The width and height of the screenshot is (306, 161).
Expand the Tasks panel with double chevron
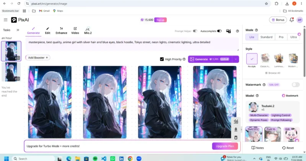(x=18, y=30)
